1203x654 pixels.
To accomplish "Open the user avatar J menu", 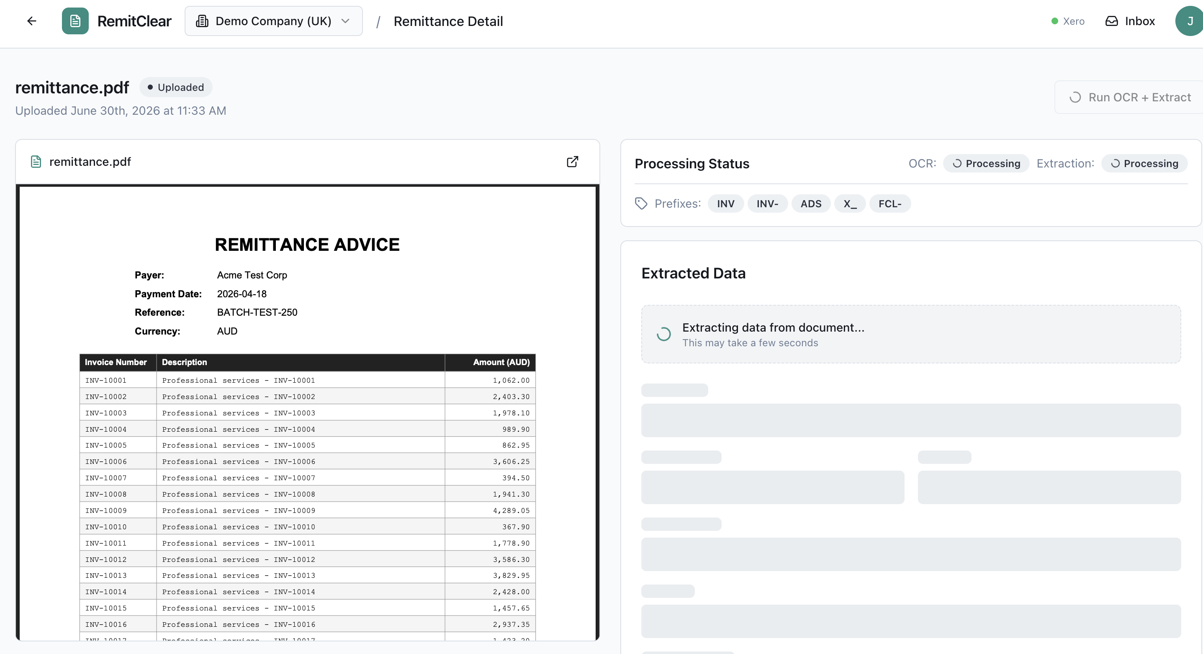I will coord(1189,21).
